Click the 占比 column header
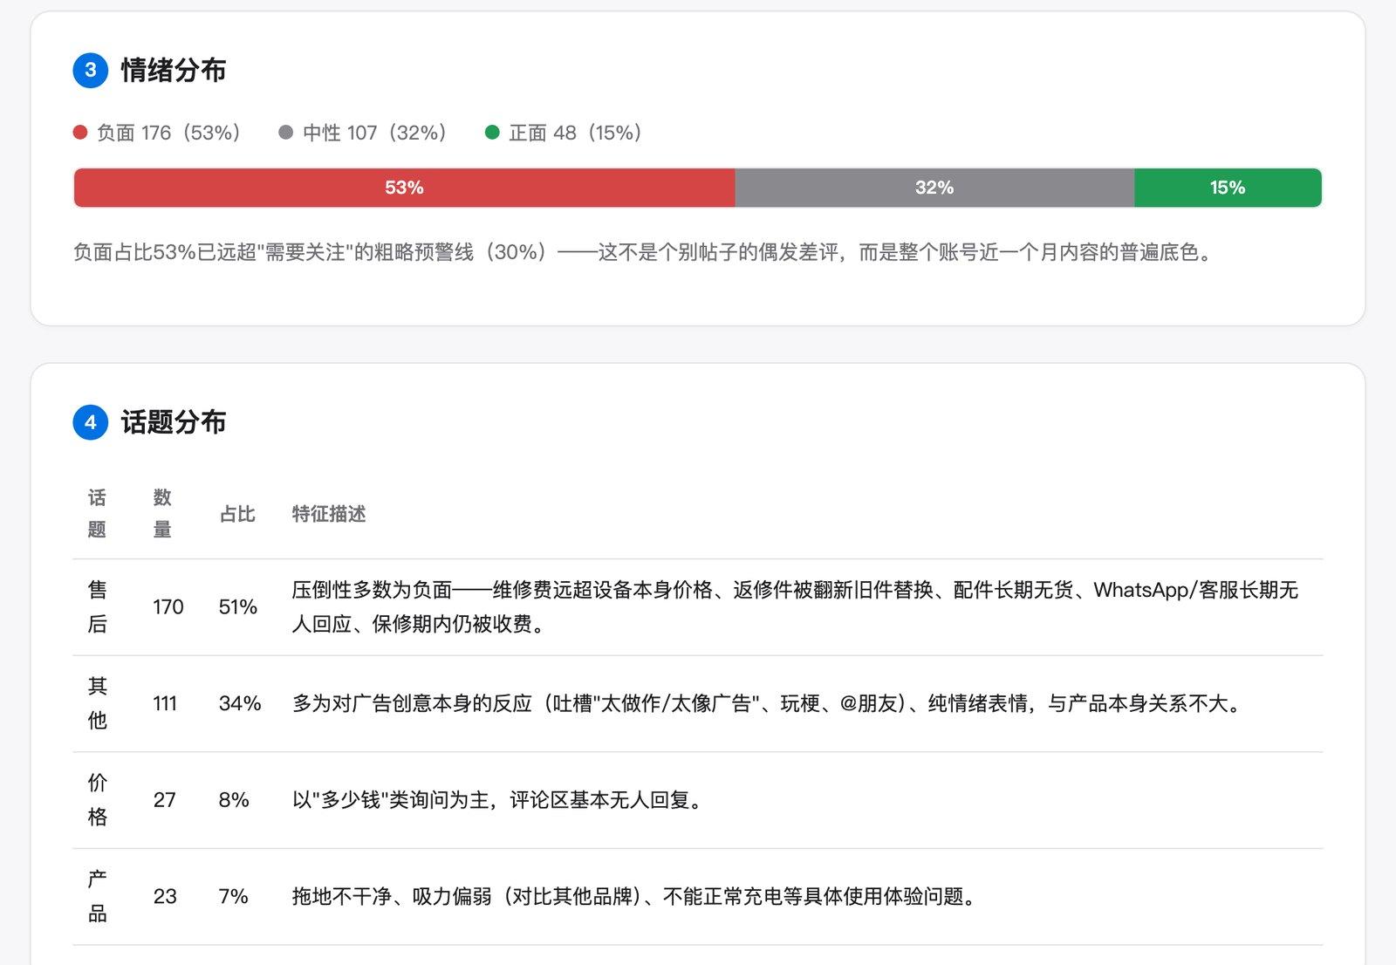The height and width of the screenshot is (965, 1396). (x=237, y=514)
